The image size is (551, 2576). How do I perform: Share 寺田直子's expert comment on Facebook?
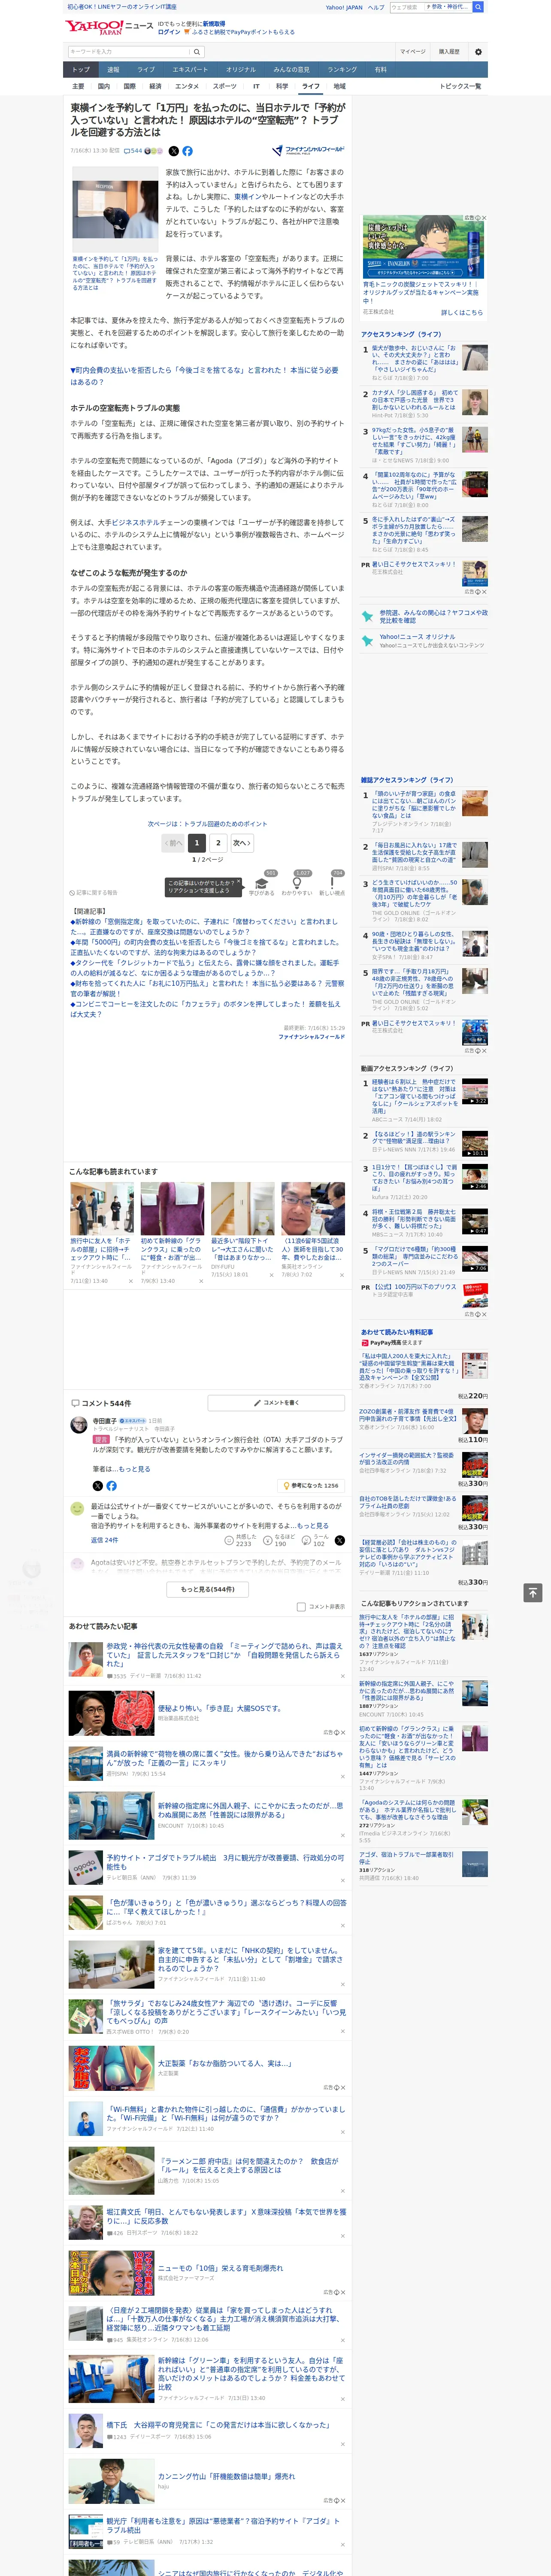click(111, 1485)
